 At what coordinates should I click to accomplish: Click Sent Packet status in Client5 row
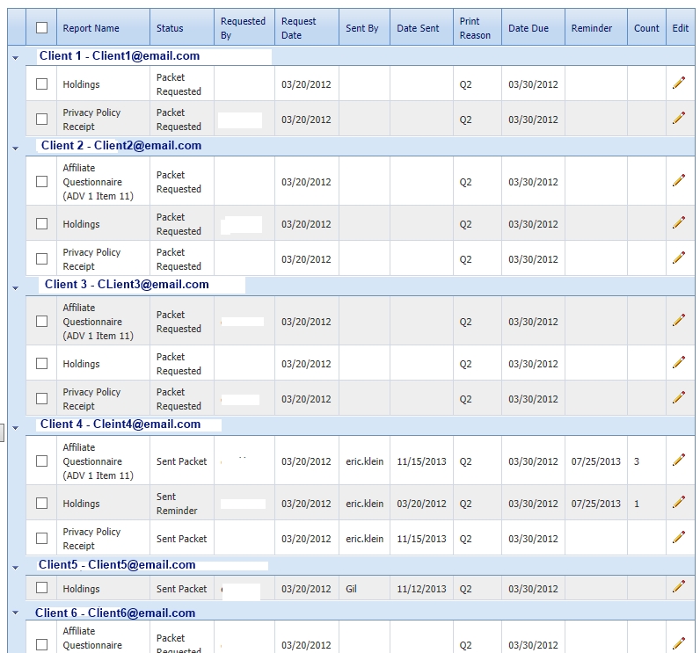pyautogui.click(x=182, y=589)
